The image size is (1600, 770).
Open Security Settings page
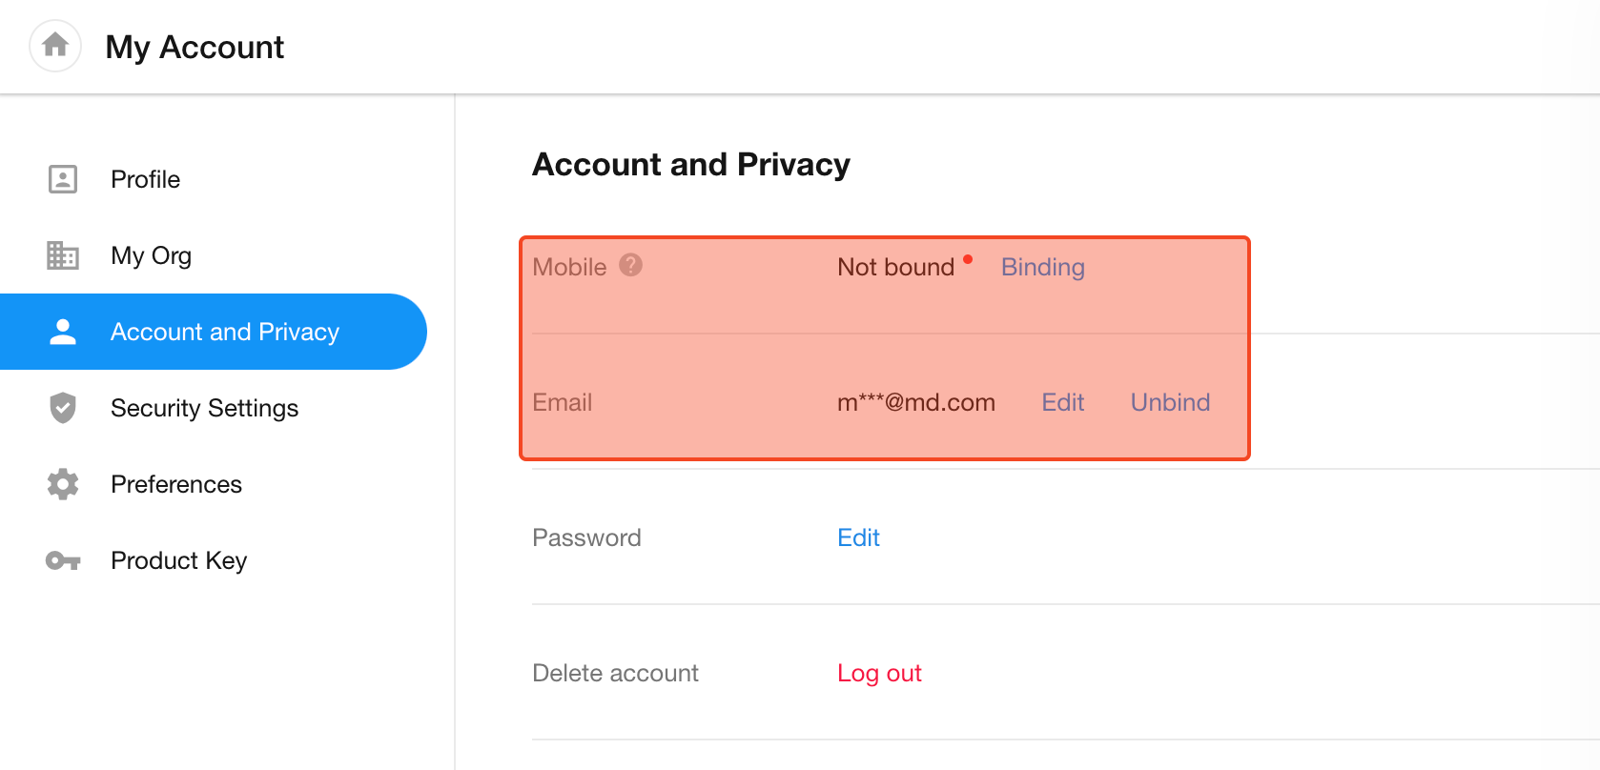[x=204, y=408]
